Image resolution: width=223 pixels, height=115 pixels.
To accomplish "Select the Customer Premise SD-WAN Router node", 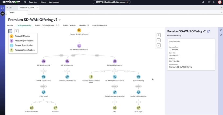I will click(91, 77).
